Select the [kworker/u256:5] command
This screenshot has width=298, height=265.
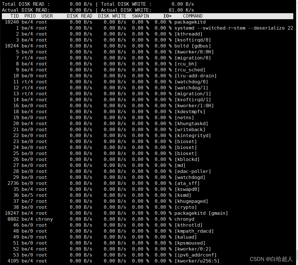click(x=197, y=261)
